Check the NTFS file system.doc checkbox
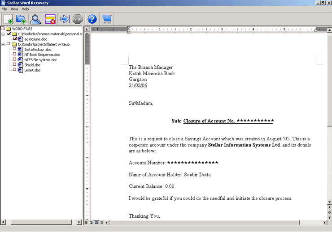The width and height of the screenshot is (332, 232). coord(14,59)
